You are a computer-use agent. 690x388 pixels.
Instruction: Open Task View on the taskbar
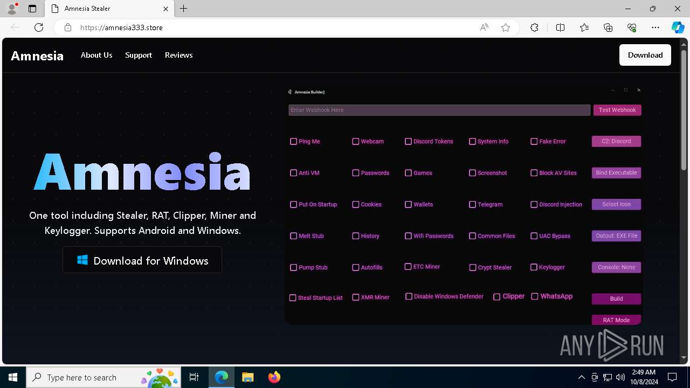click(194, 377)
